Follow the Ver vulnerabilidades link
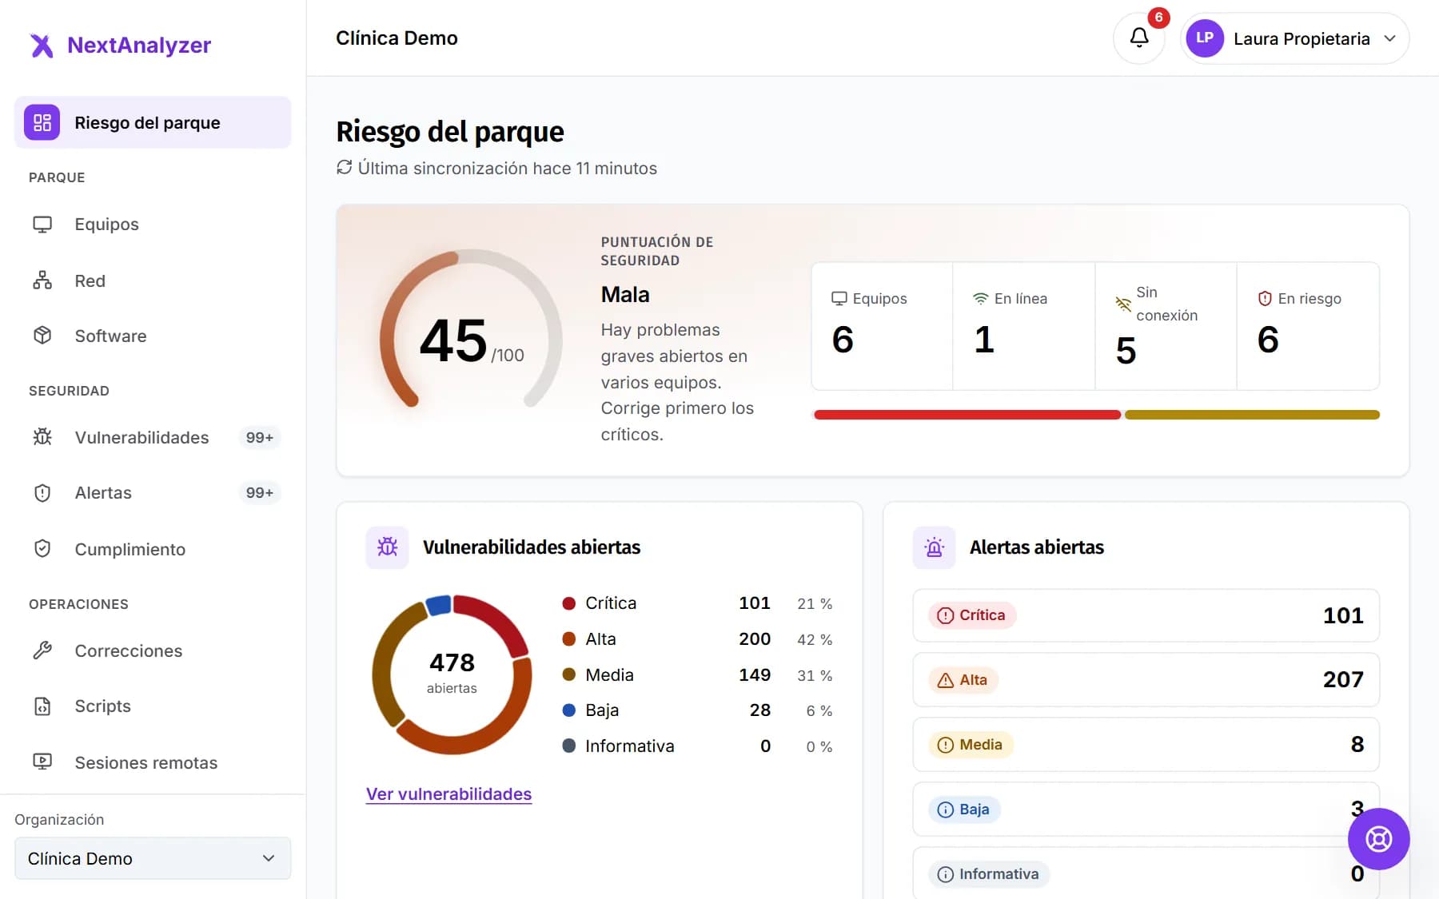Screen dimensions: 1439x899 click(448, 794)
